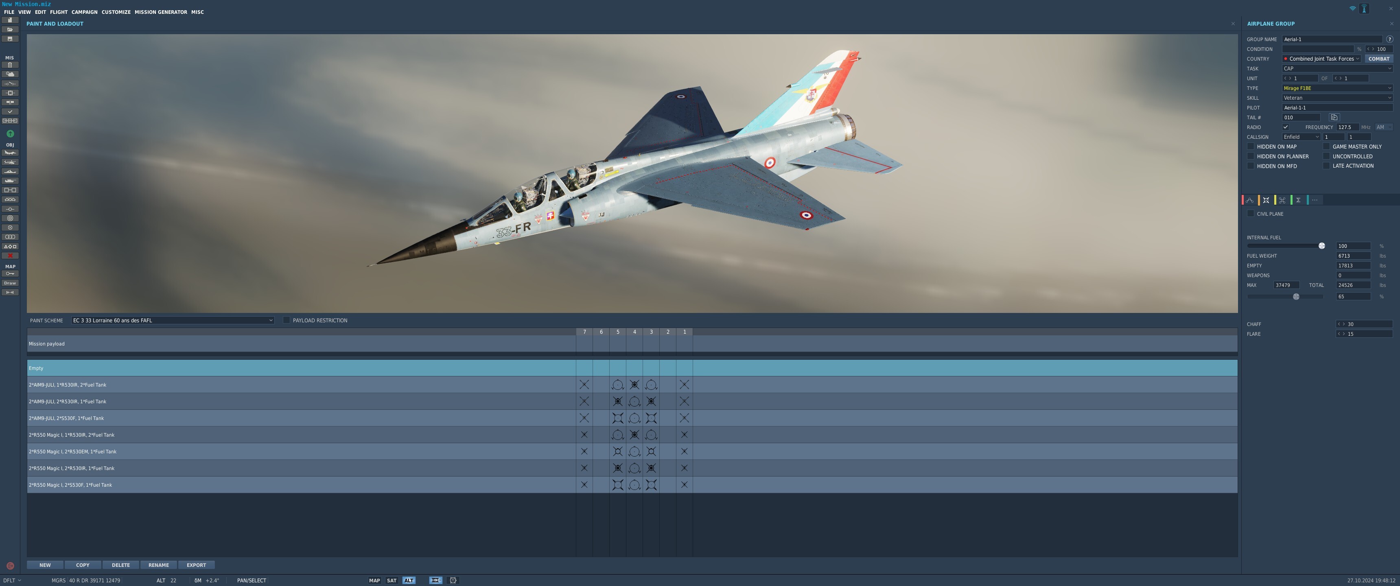Select payload row "2*AIM9-JULI, 2*S530F, 1*Fuel Tank"
The image size is (1400, 586).
click(x=632, y=418)
